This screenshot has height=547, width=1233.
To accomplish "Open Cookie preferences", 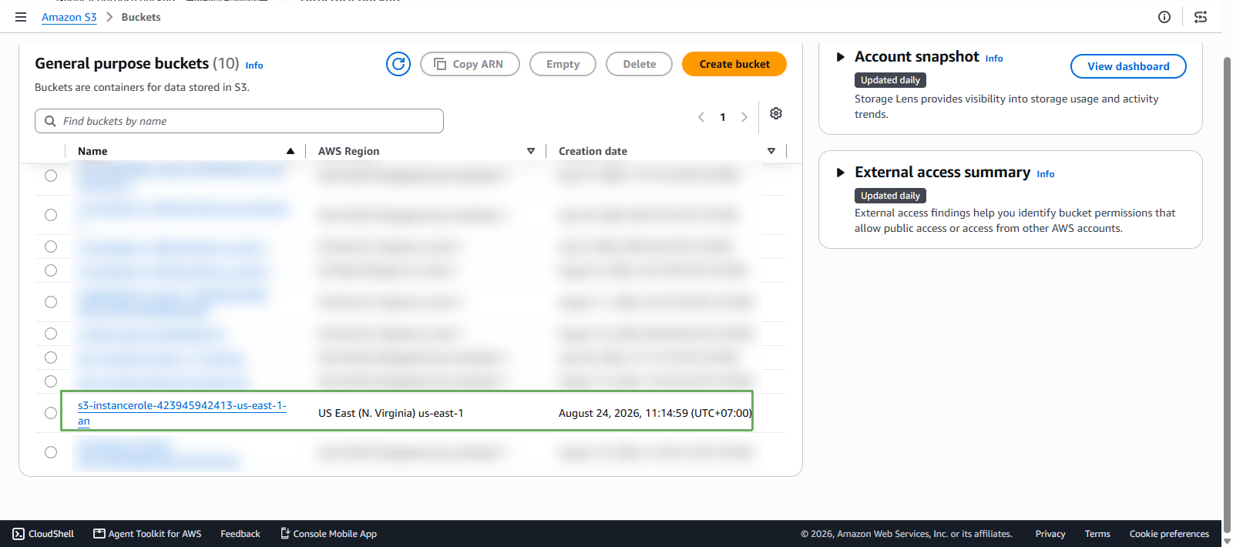I will [x=1169, y=534].
